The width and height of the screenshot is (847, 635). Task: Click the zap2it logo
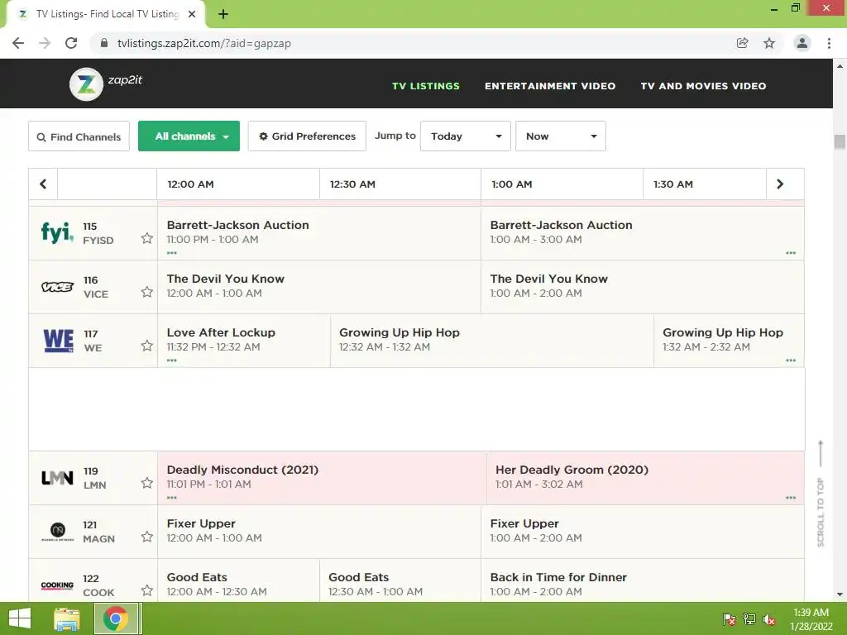click(x=106, y=84)
